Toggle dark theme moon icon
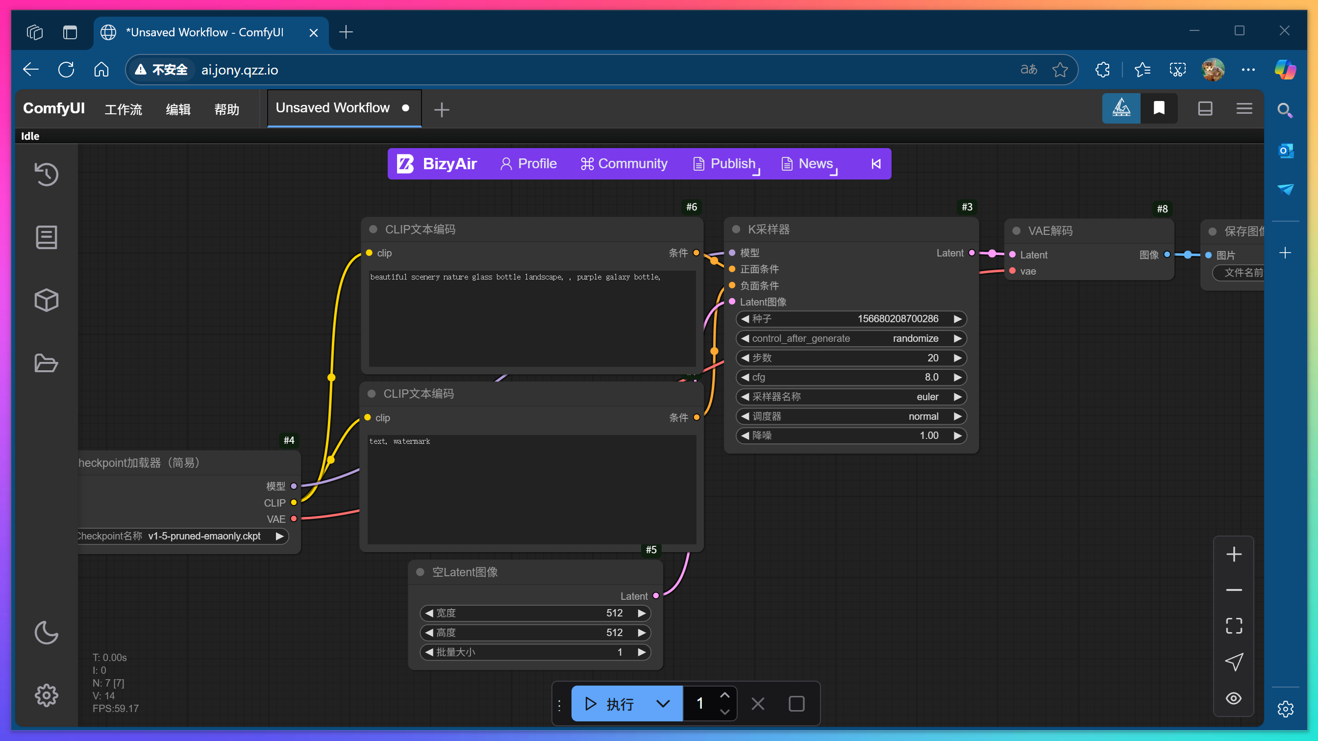The image size is (1318, 741). pos(46,633)
